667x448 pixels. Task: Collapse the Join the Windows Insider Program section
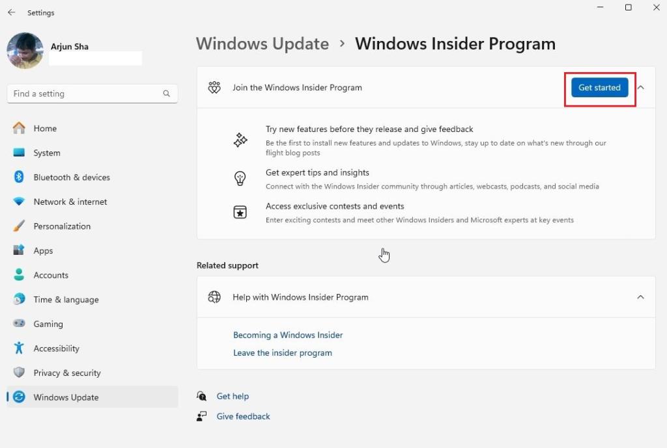pyautogui.click(x=640, y=87)
